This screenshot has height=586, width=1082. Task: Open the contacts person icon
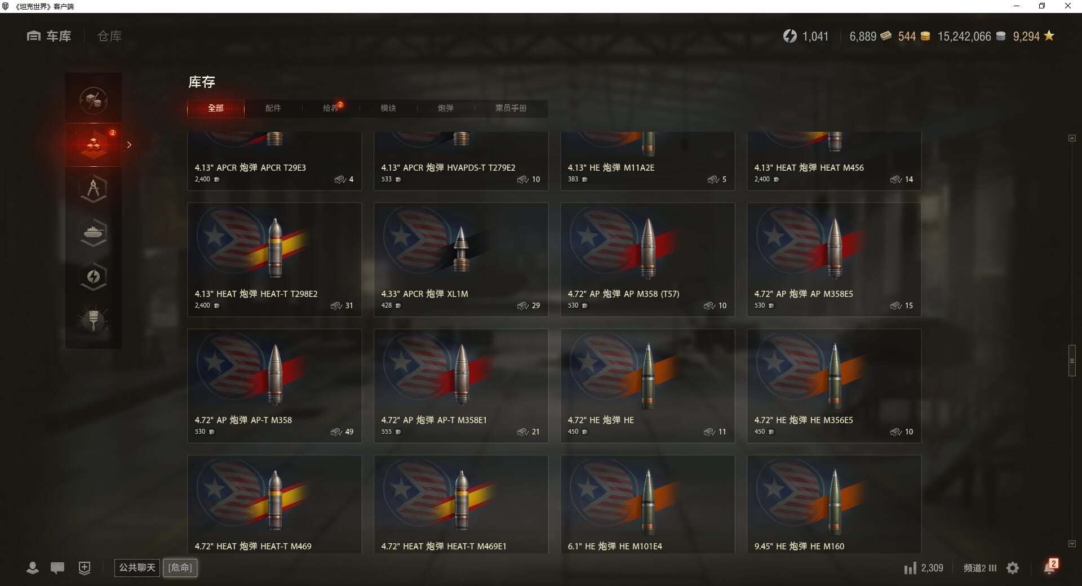click(x=33, y=568)
